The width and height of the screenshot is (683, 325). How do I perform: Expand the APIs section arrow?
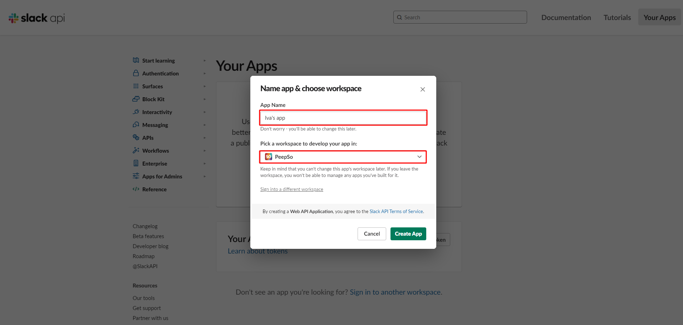click(x=205, y=138)
